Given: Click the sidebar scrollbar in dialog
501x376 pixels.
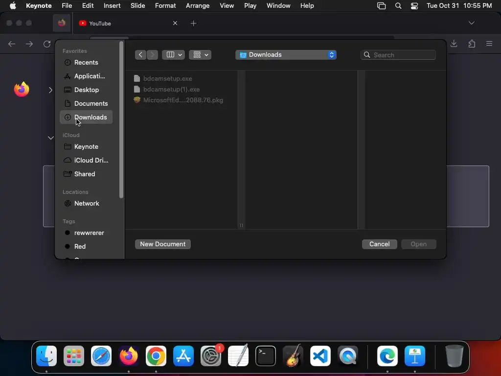Looking at the screenshot, I should tap(121, 120).
